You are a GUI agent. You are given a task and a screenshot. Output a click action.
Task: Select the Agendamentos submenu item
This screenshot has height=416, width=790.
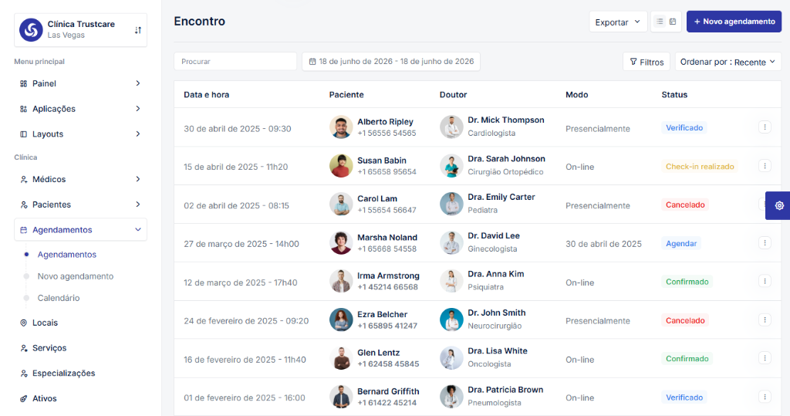[67, 255]
